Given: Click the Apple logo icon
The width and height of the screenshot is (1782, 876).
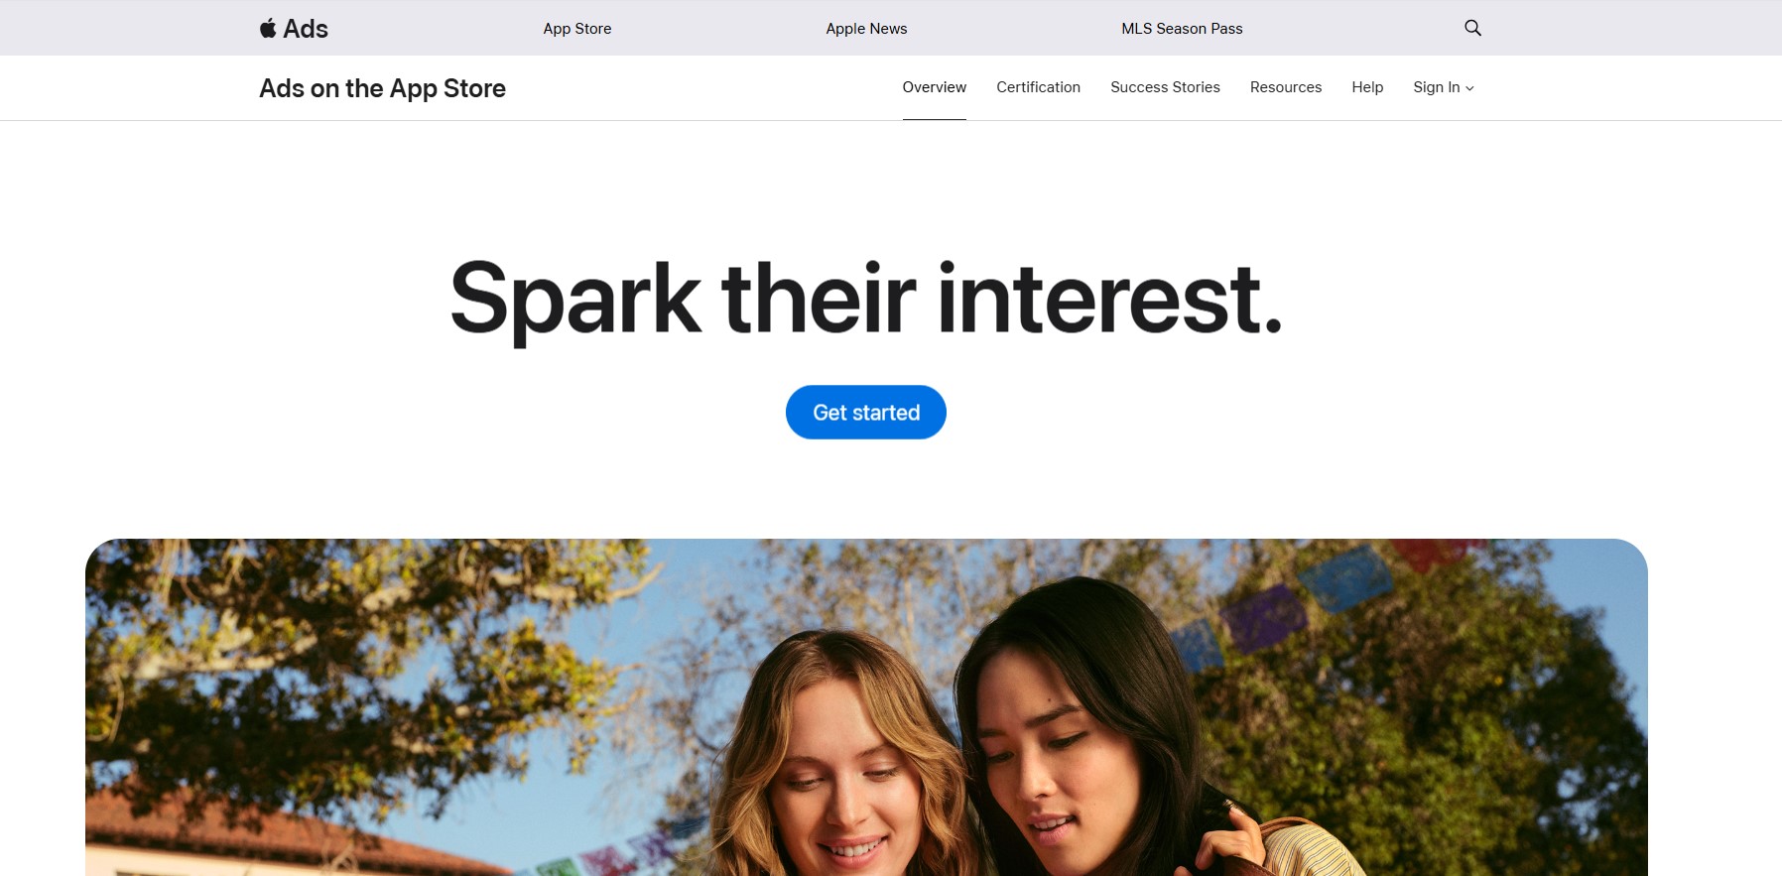Looking at the screenshot, I should (x=268, y=28).
